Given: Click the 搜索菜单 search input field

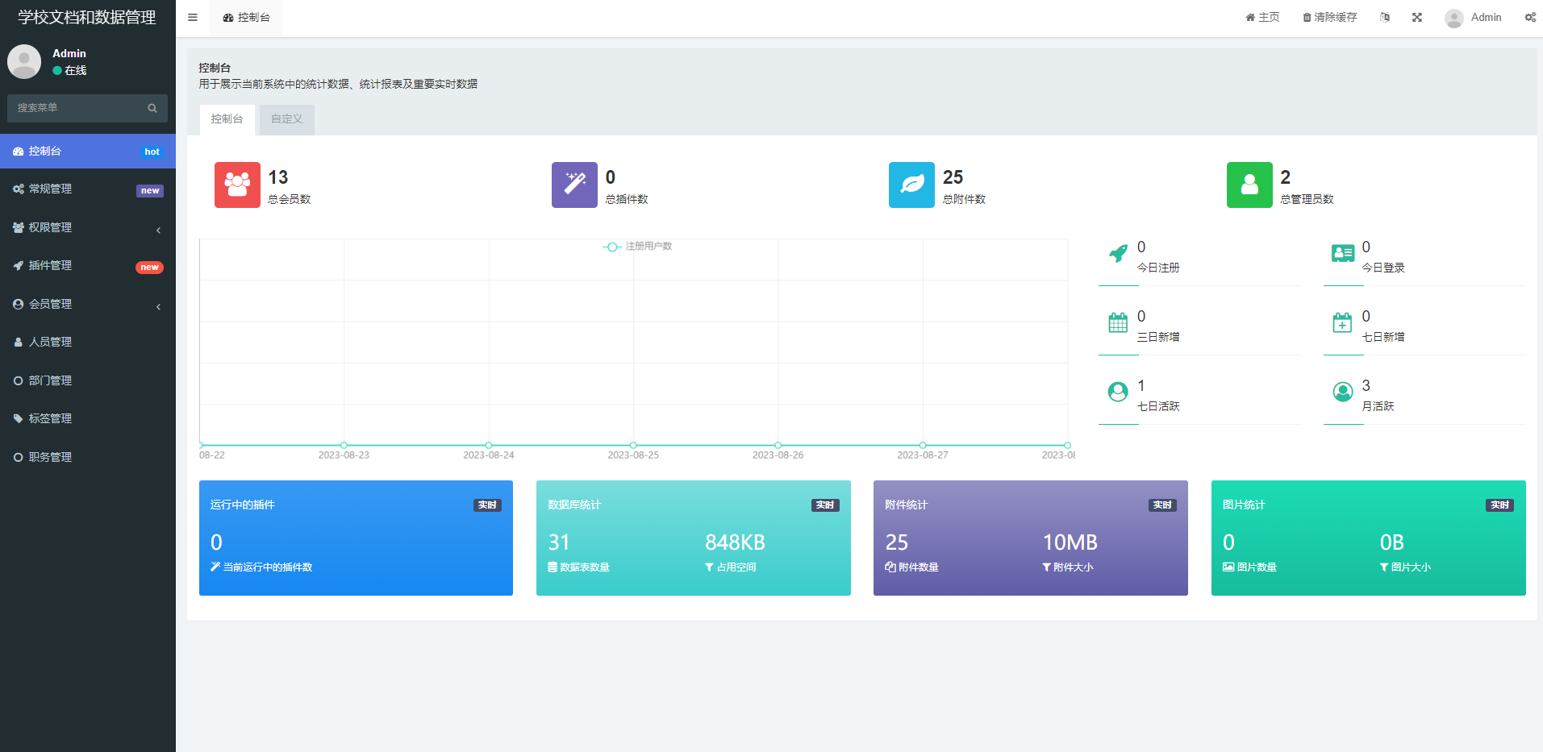Looking at the screenshot, I should [x=77, y=108].
